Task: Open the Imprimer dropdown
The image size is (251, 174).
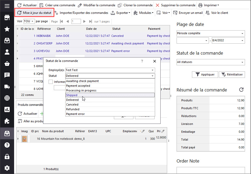Action: (x=209, y=5)
